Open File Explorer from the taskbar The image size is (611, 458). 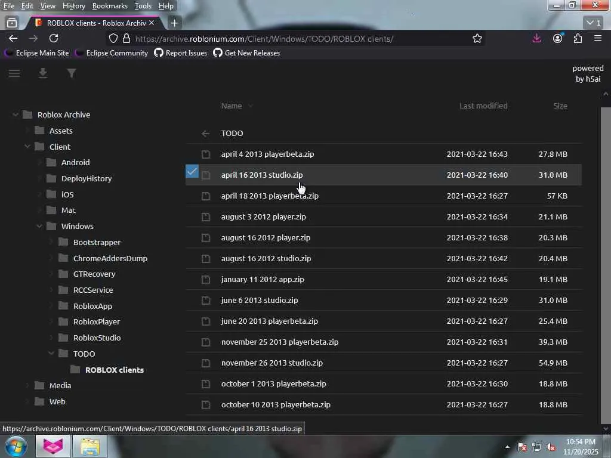[x=90, y=446]
